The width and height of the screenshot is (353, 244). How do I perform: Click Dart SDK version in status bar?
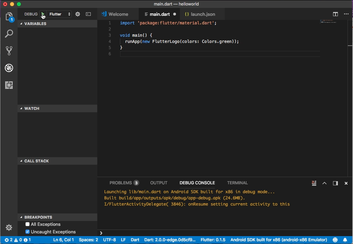[170, 240]
